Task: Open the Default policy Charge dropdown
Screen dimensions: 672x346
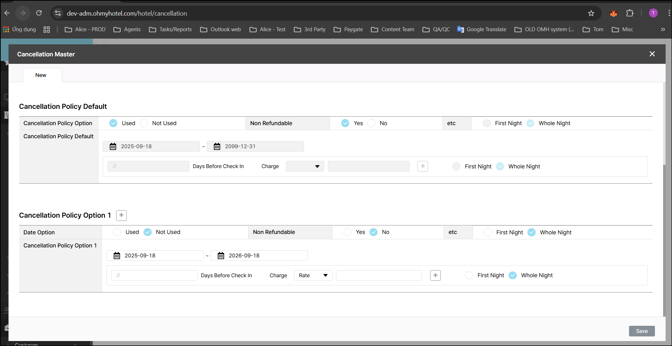Action: coord(305,166)
